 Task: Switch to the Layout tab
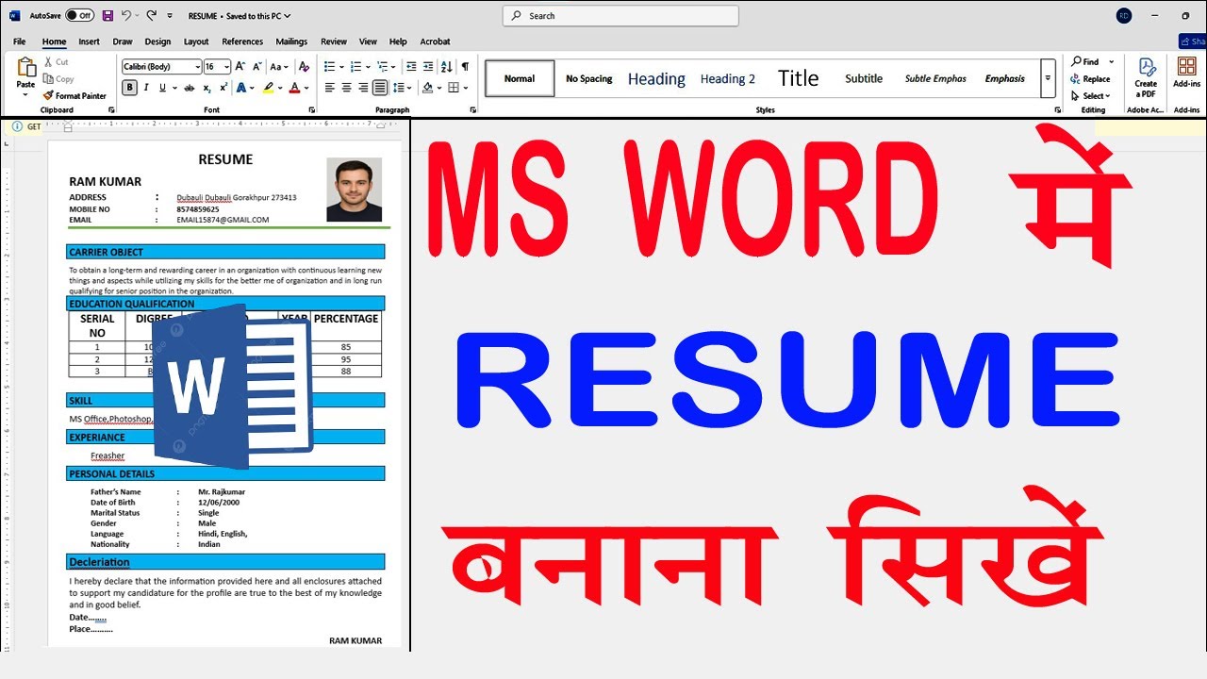pyautogui.click(x=196, y=41)
